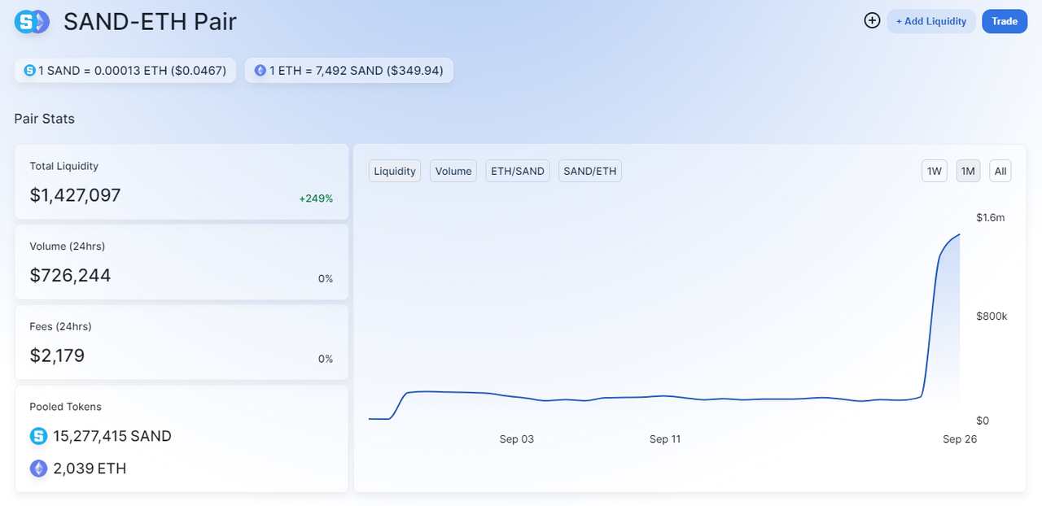
Task: Click the Pooled Tokens label
Action: tap(66, 407)
